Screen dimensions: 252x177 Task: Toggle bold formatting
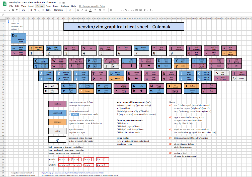[78, 10]
